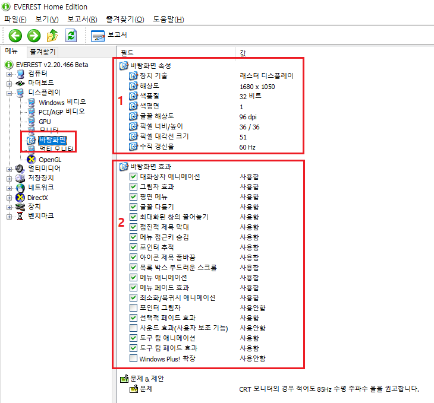Click the GPU tree icon
The image size is (434, 403).
click(x=32, y=122)
